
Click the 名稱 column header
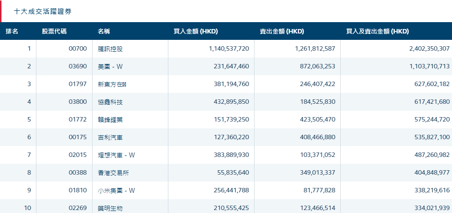point(104,31)
